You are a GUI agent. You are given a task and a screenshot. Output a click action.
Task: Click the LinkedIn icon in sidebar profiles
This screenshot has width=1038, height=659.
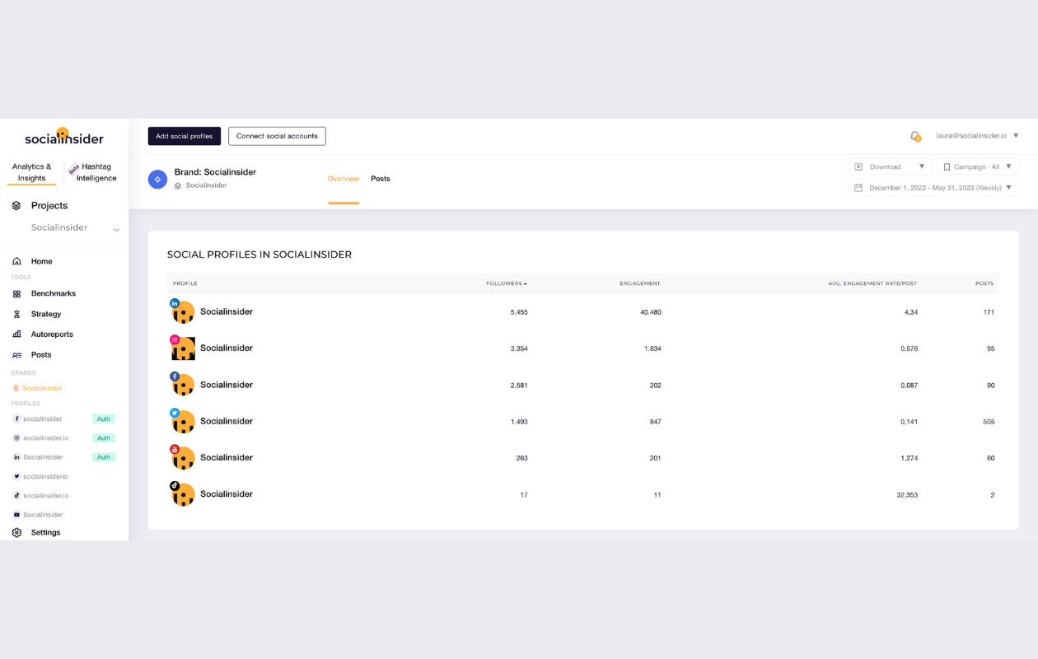16,457
